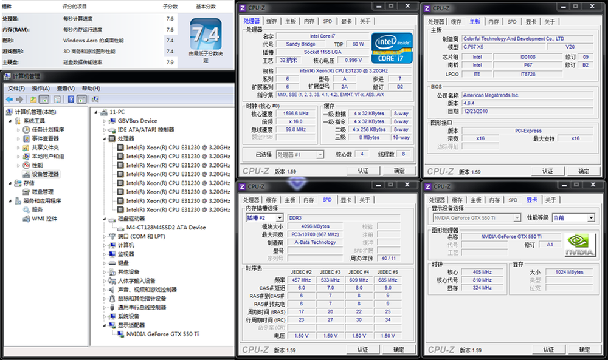This screenshot has width=608, height=360.
Task: Click 确定 in the Intel Core i7 CPU-Z window
Action: (399, 171)
